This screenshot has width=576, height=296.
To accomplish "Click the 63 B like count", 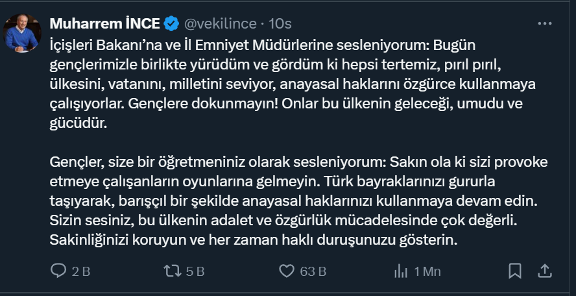I will click(x=313, y=271).
